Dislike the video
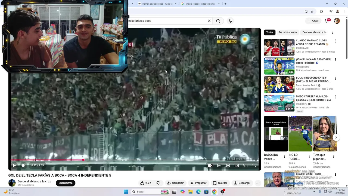348x196 pixels. (158, 183)
